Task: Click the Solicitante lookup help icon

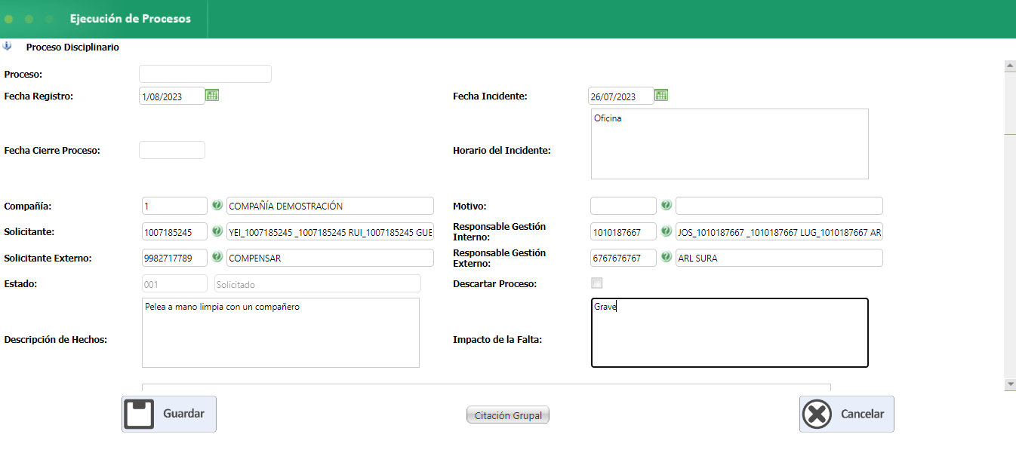Action: [x=217, y=231]
